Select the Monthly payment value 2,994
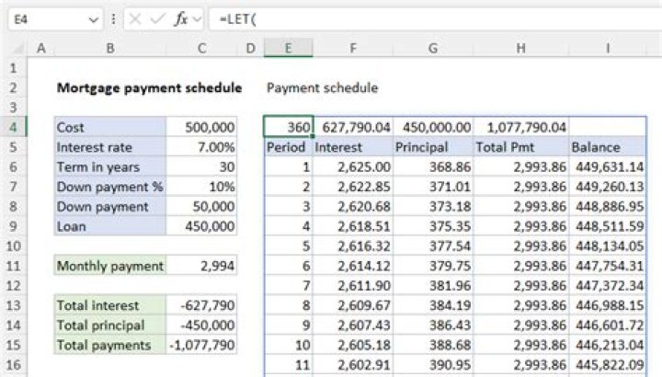 click(x=201, y=266)
